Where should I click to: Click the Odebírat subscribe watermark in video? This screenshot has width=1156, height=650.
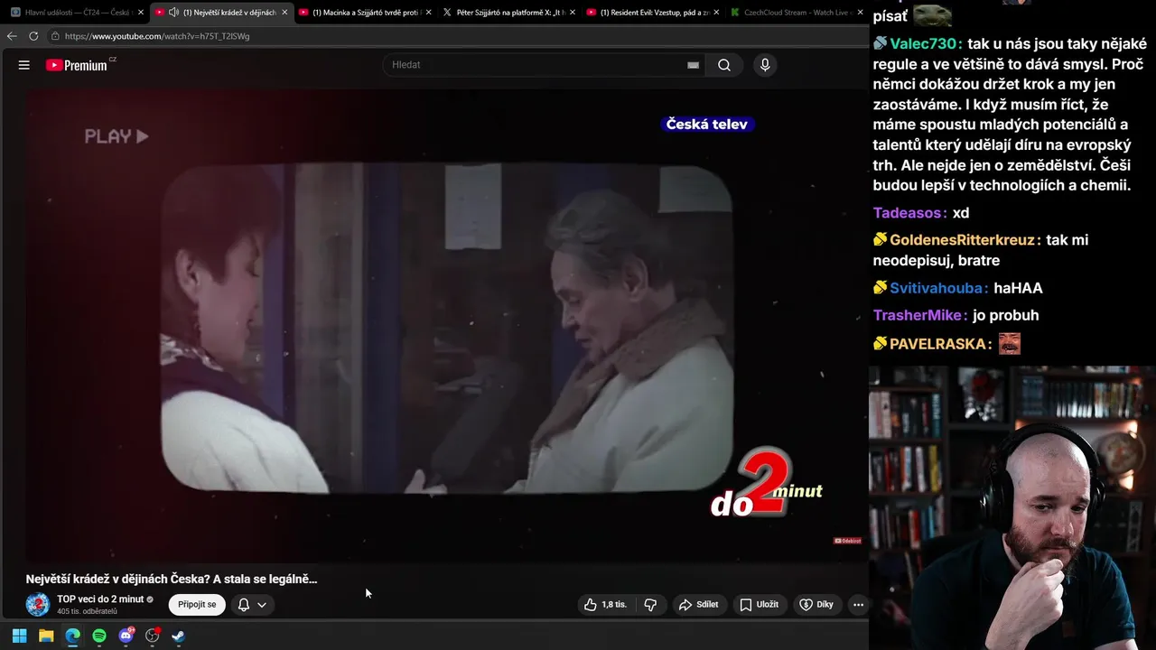[847, 541]
